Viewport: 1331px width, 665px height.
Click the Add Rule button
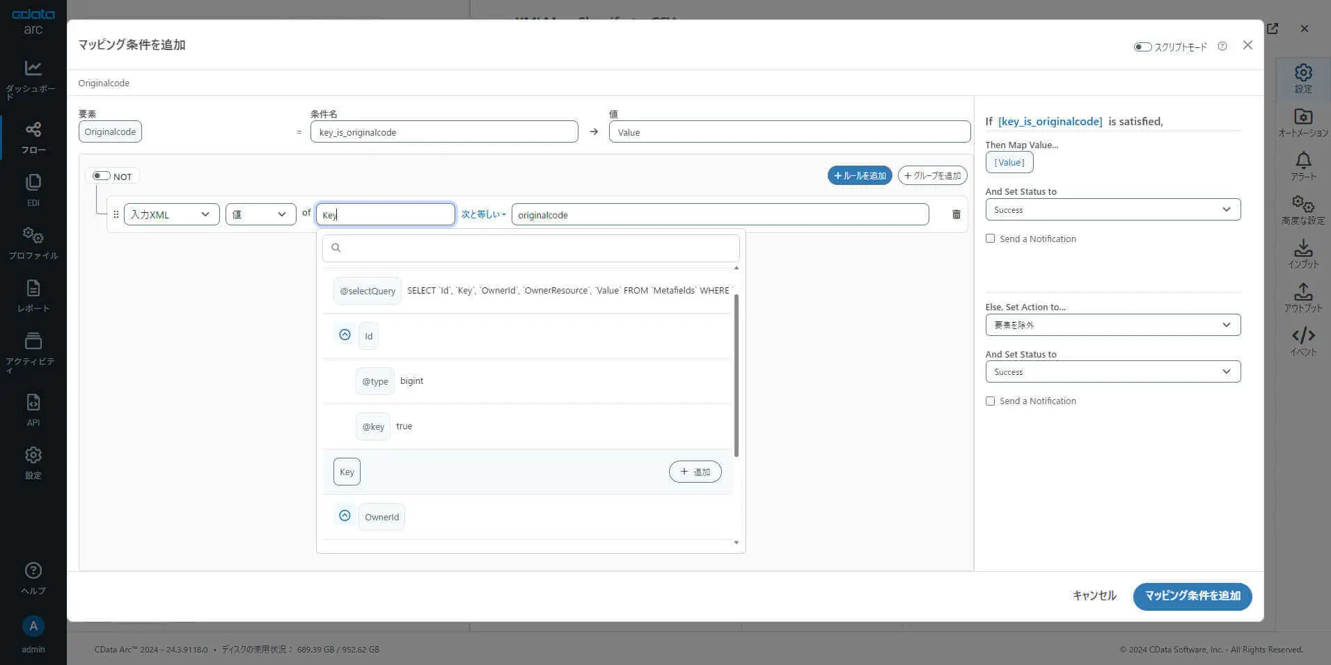pyautogui.click(x=860, y=175)
